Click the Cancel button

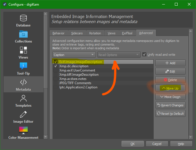point(157,144)
